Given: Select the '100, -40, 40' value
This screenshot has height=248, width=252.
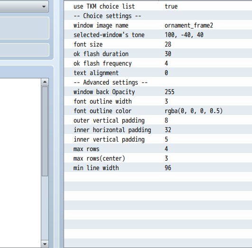Looking at the screenshot, I should (x=184, y=35).
